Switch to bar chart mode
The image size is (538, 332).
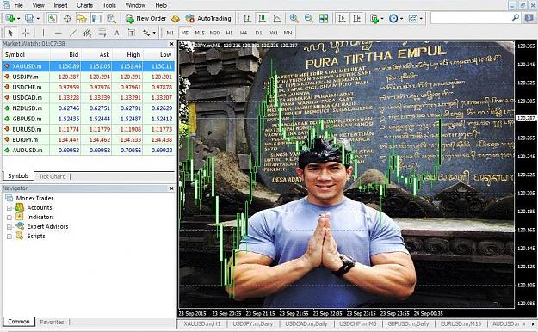tap(247, 19)
